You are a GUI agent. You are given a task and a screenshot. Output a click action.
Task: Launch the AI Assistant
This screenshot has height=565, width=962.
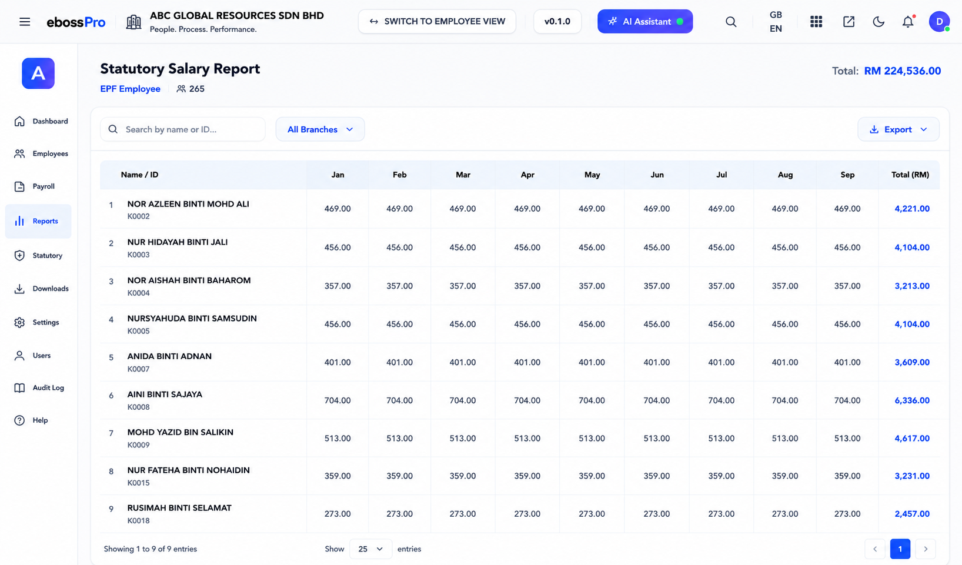tap(645, 21)
